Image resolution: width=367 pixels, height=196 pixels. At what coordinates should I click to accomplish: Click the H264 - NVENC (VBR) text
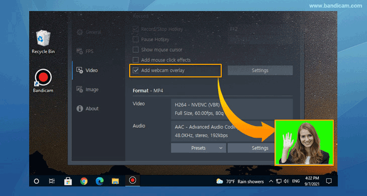tap(197, 105)
